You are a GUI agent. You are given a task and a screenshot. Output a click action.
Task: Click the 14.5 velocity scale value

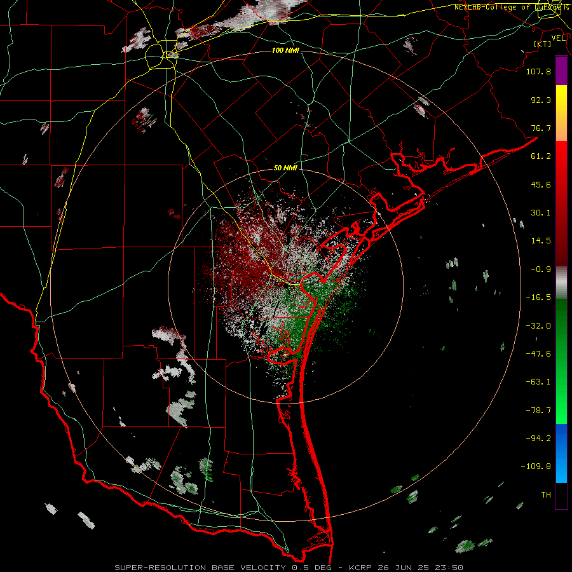click(541, 241)
